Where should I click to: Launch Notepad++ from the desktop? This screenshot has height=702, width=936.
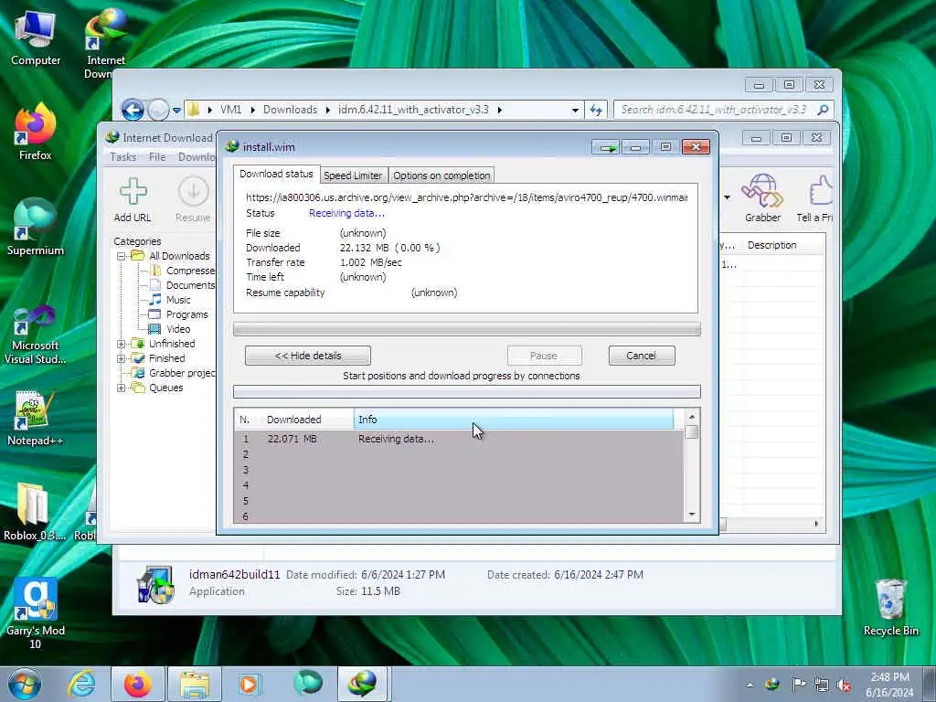(x=36, y=418)
